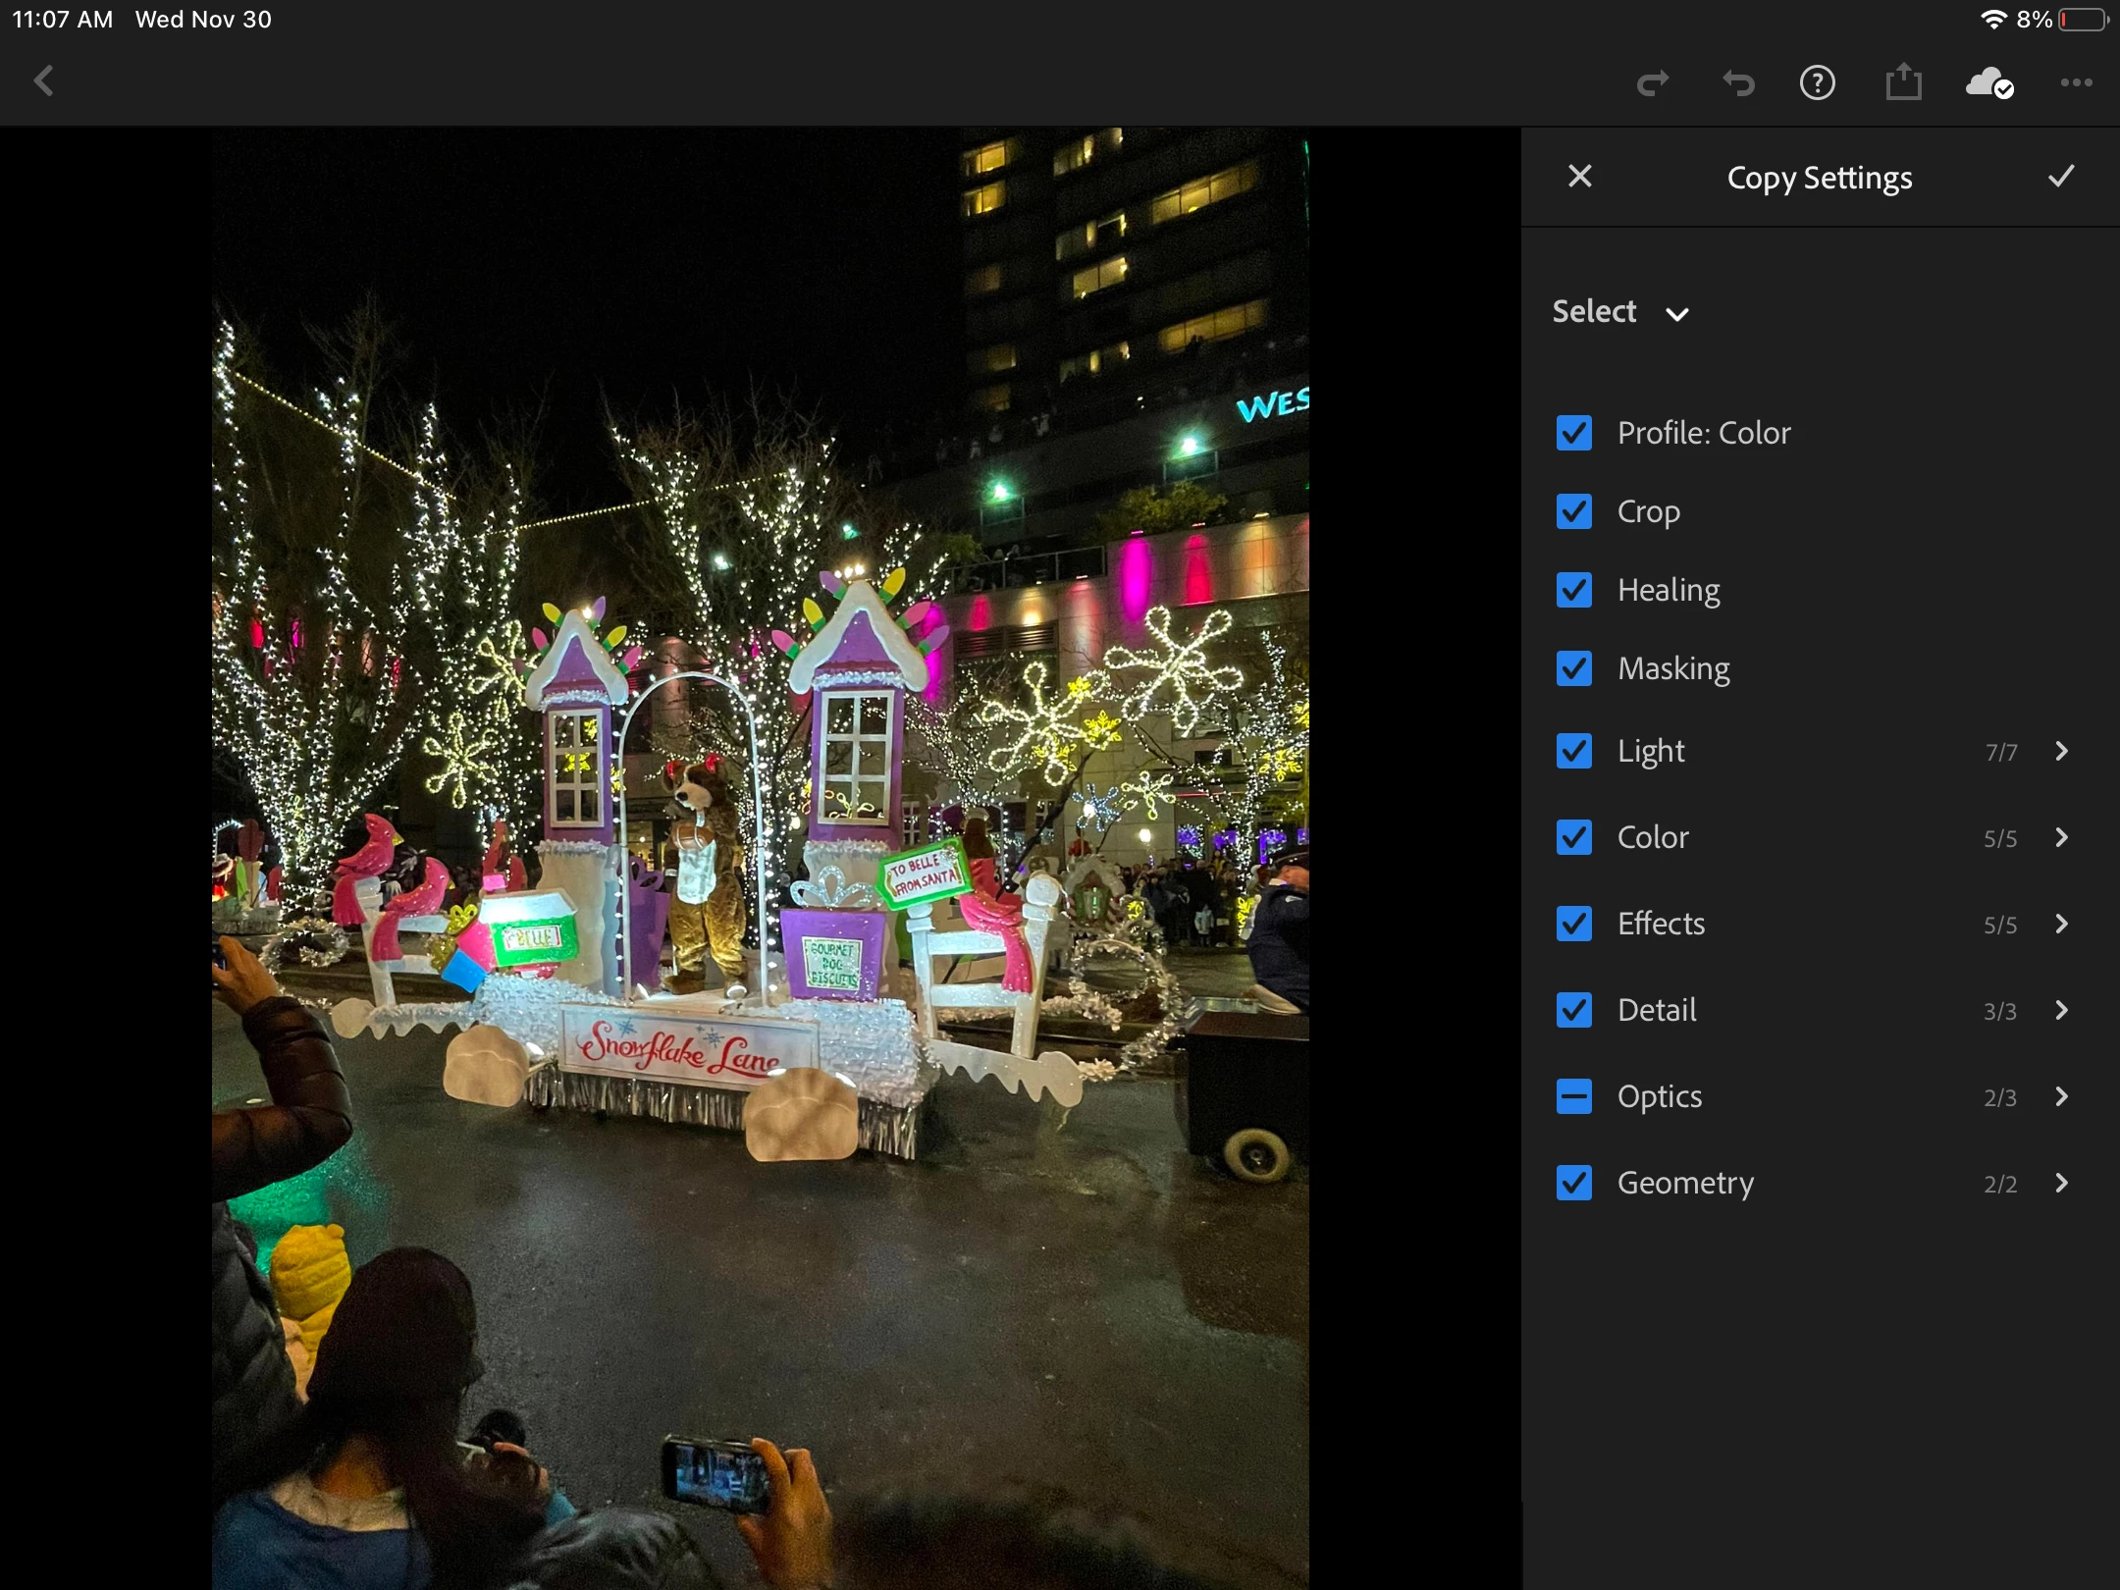Expand the Effects settings chevron
The image size is (2120, 1590).
[x=2061, y=924]
